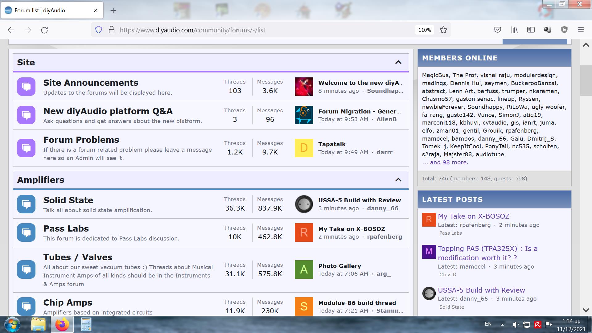592x333 pixels.
Task: Open File Explorer from the taskbar
Action: (x=38, y=324)
